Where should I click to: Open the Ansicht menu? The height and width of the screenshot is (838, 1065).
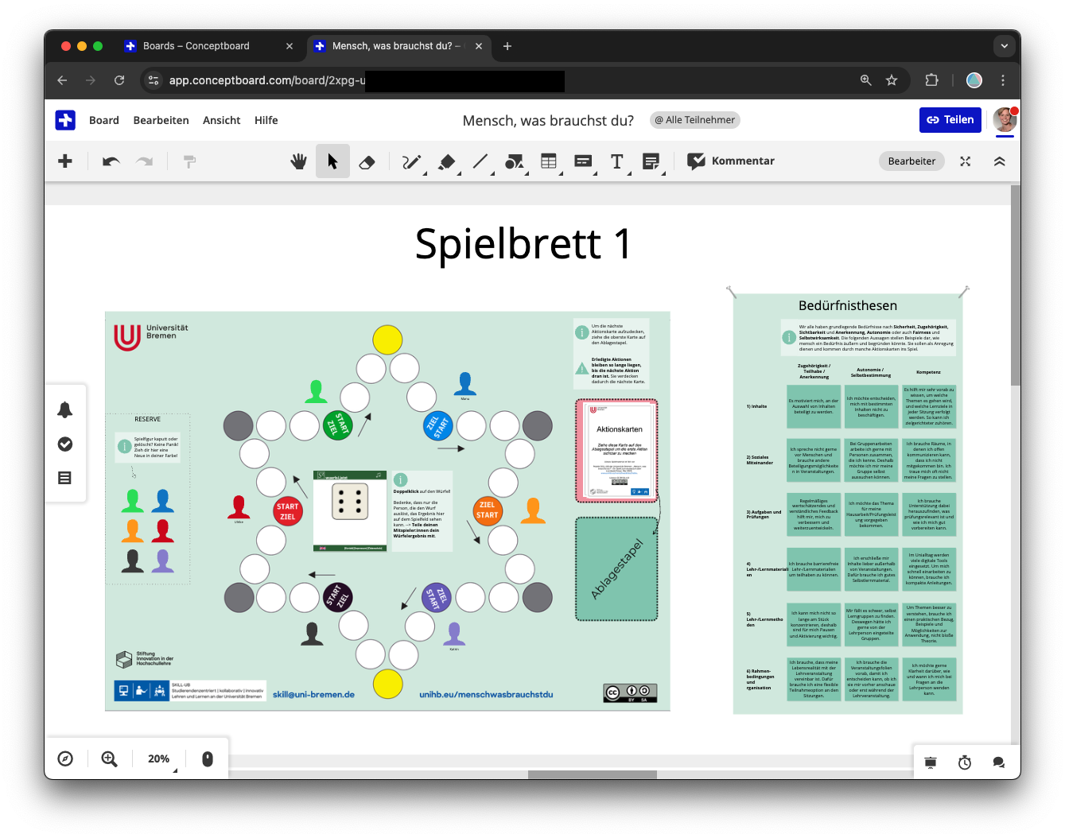(221, 120)
